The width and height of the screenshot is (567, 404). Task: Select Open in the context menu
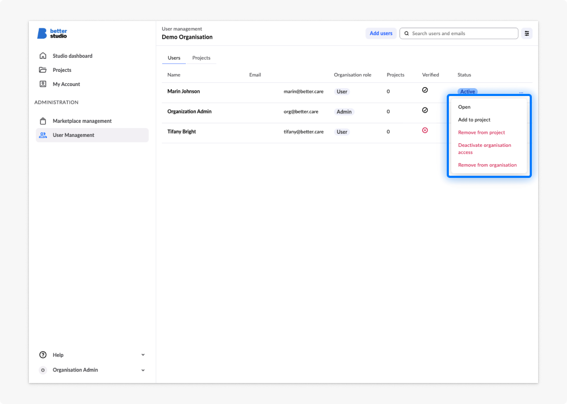pos(464,107)
